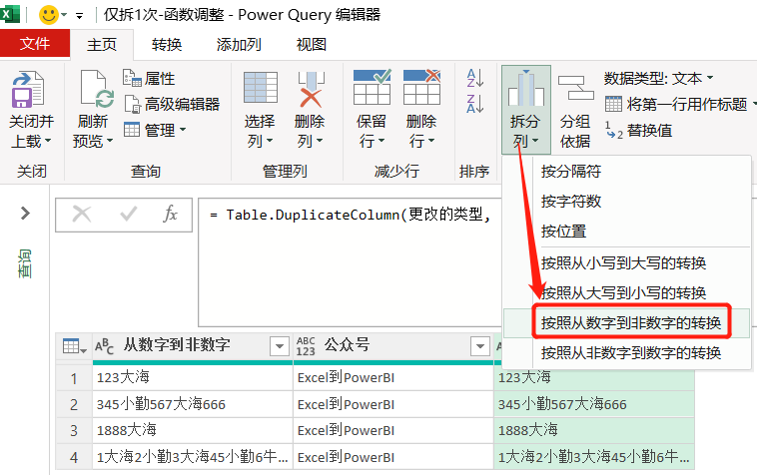Click the fx function icon

click(x=170, y=214)
